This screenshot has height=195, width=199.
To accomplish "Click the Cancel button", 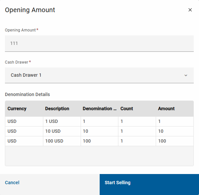I will tap(12, 183).
